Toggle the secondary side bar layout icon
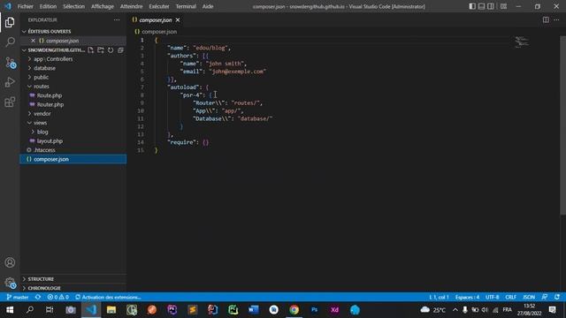Image resolution: width=566 pixels, height=318 pixels. (x=491, y=6)
